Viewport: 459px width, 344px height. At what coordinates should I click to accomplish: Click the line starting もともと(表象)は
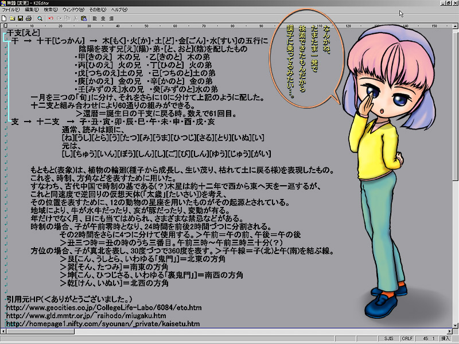(182, 170)
